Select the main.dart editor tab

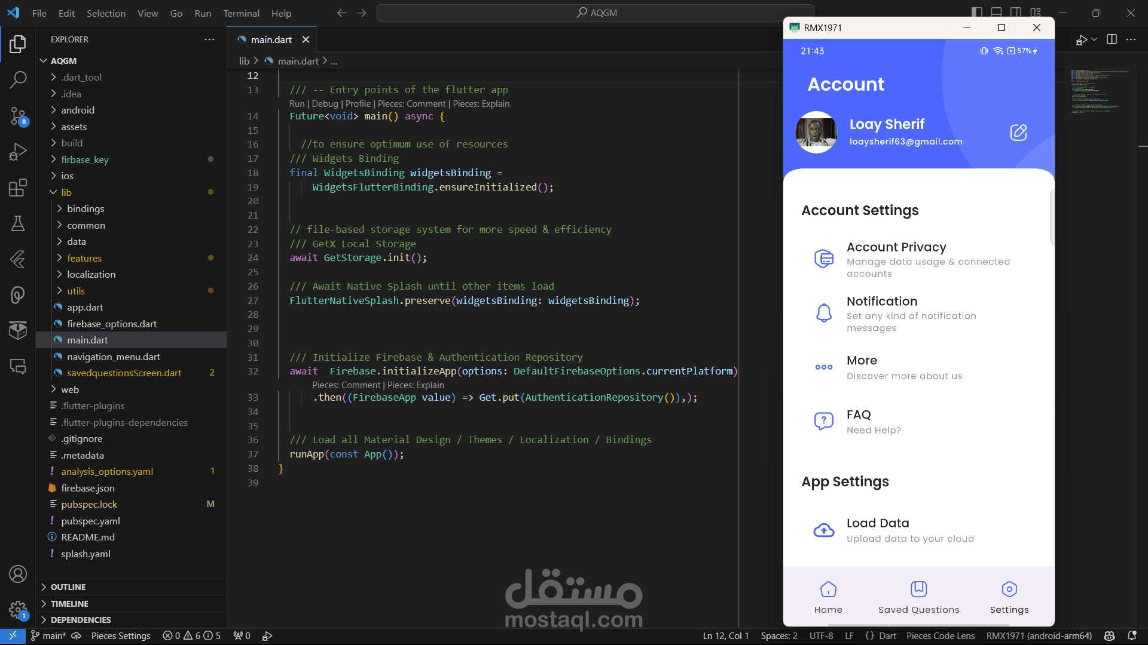pyautogui.click(x=271, y=39)
